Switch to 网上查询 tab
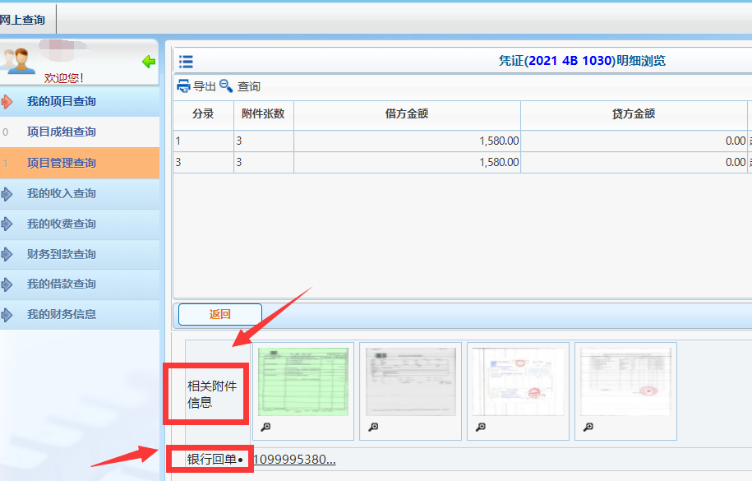The image size is (752, 481). tap(23, 20)
